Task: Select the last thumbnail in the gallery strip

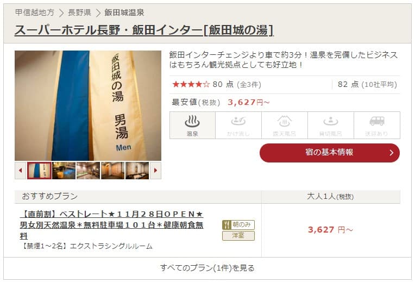Action: click(x=137, y=171)
